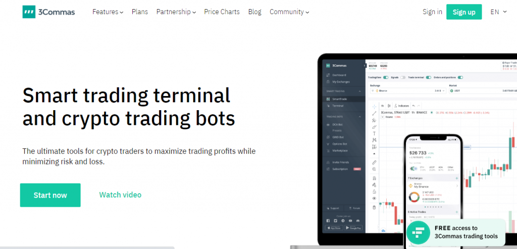Toggle the Signals switch
Screen dimensions: 517x249
403,77
